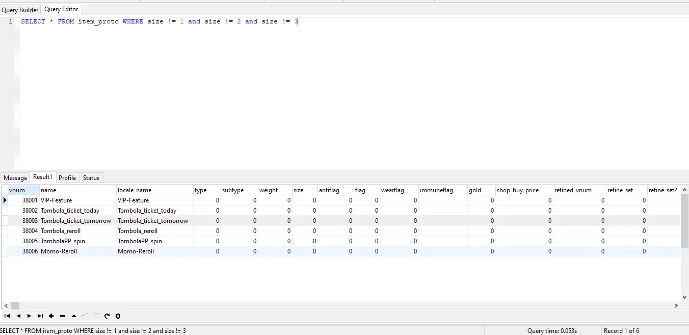This screenshot has height=335, width=689.
Task: Select locale_name cell Momo-Reroll
Action: coord(155,251)
